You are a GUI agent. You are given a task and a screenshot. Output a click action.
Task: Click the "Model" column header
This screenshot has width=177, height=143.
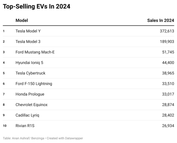22,21
